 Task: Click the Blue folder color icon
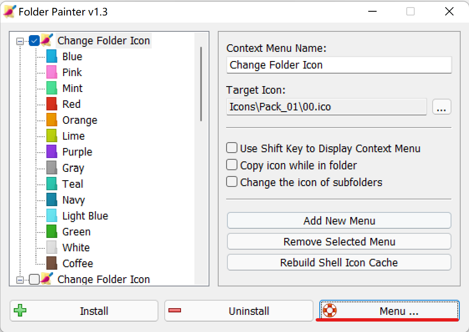(x=51, y=56)
